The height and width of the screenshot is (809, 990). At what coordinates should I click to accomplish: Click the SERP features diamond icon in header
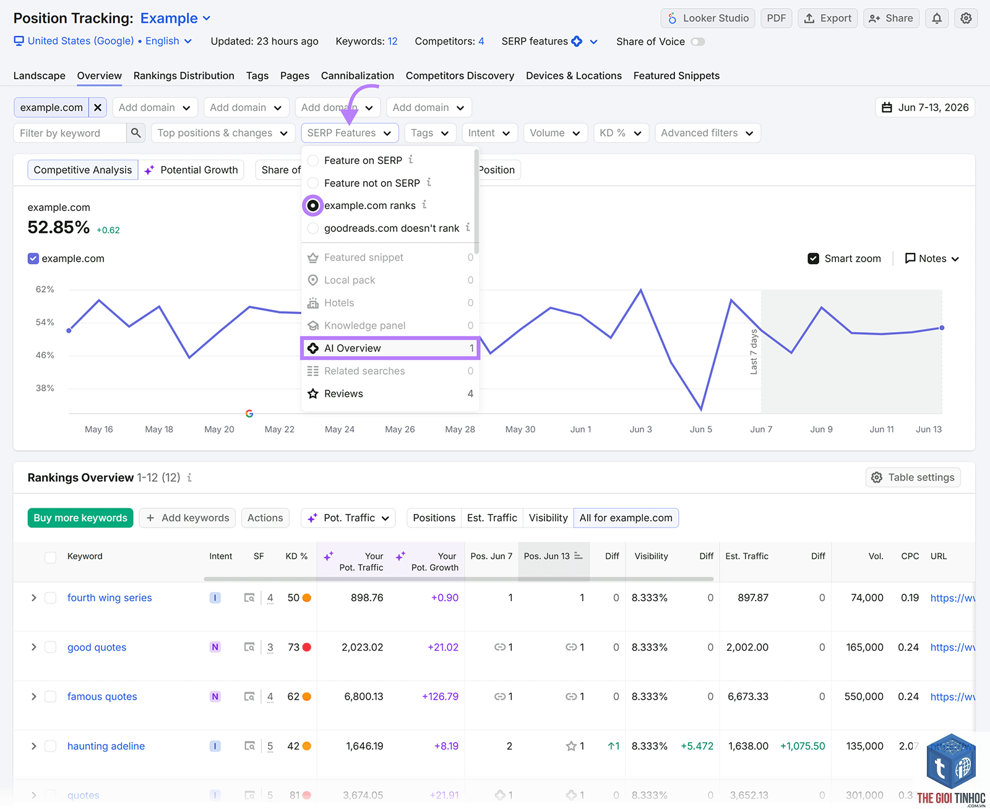(x=577, y=41)
